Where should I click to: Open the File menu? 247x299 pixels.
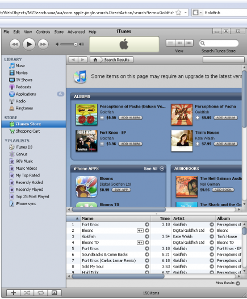point(6,32)
